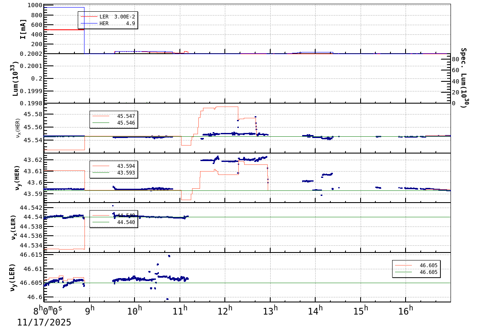The height and width of the screenshot is (328, 485).
Task: Click the 45.546 legend value
Action: (x=126, y=123)
